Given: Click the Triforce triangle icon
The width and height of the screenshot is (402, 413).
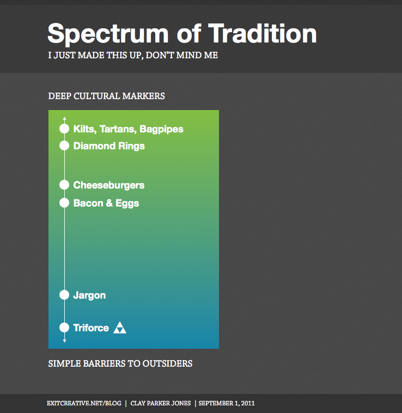Looking at the screenshot, I should click(120, 327).
